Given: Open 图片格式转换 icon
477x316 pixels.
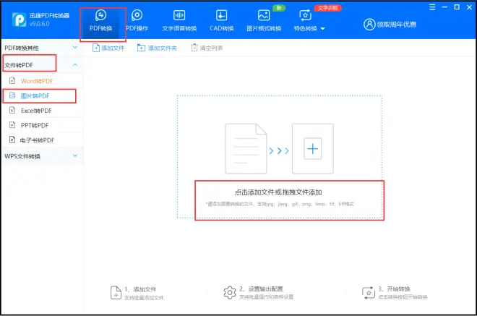Looking at the screenshot, I should click(265, 20).
